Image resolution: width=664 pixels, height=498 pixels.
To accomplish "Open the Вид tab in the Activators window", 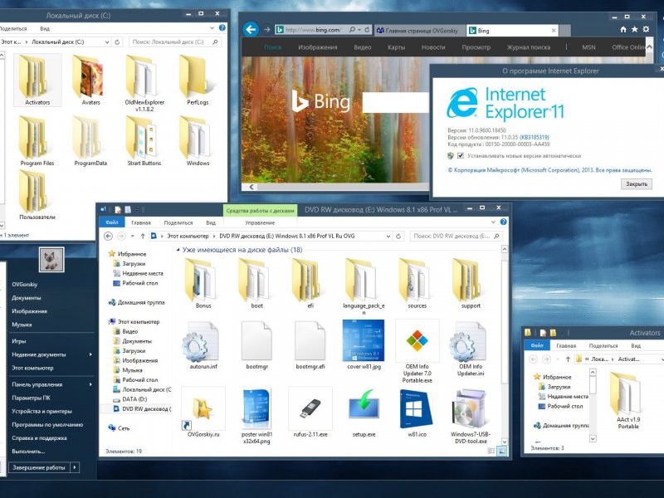I will pyautogui.click(x=636, y=345).
